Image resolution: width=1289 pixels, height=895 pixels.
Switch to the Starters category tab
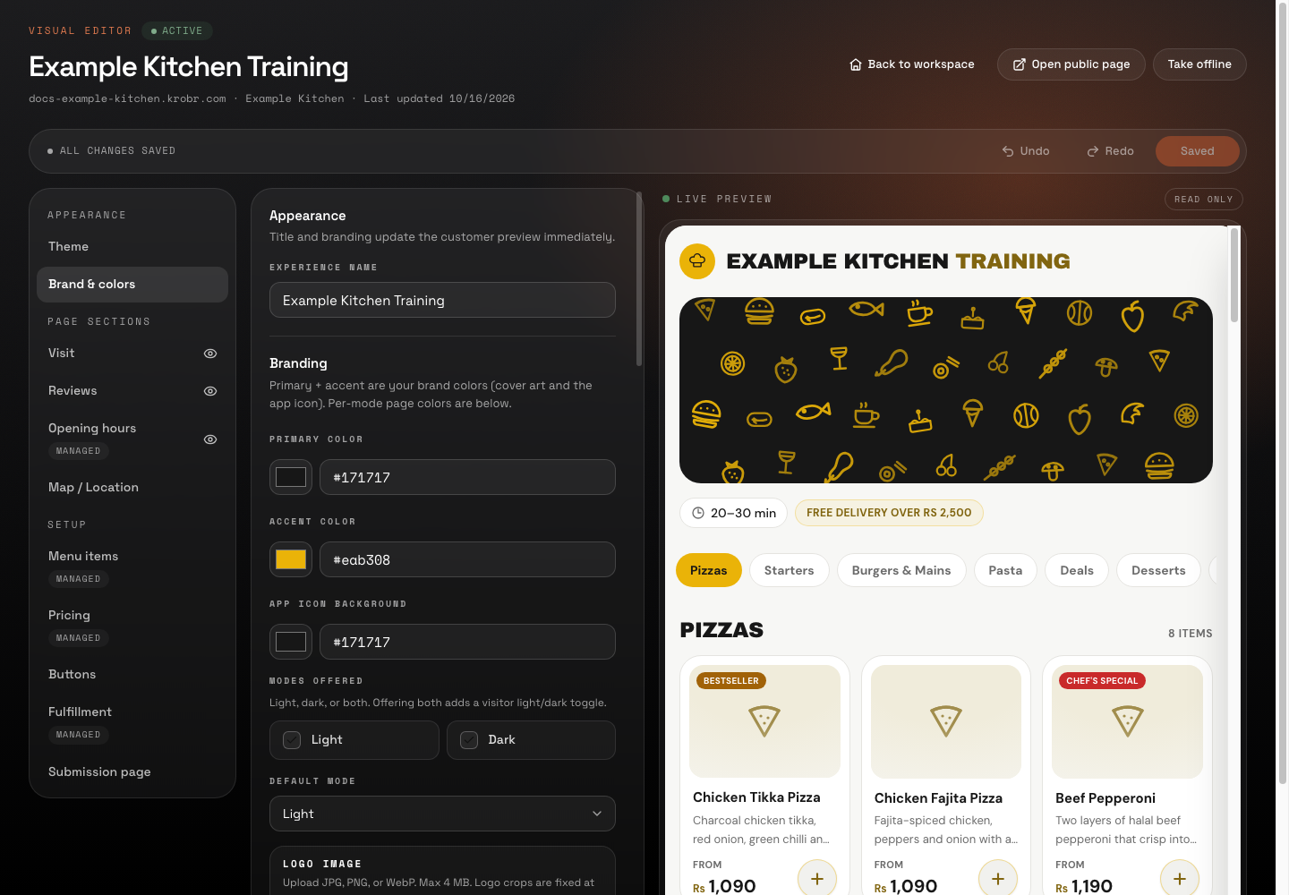pos(790,570)
